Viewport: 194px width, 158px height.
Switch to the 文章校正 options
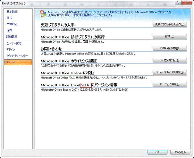[12, 24]
